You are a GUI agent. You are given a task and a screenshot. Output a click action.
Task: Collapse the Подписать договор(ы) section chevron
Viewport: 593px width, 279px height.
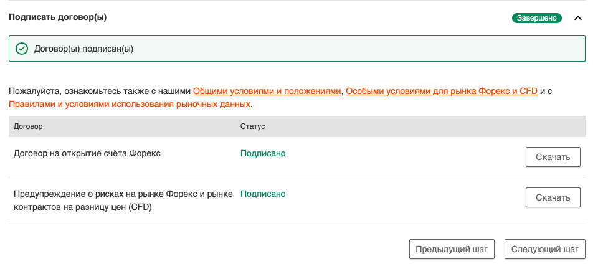577,18
